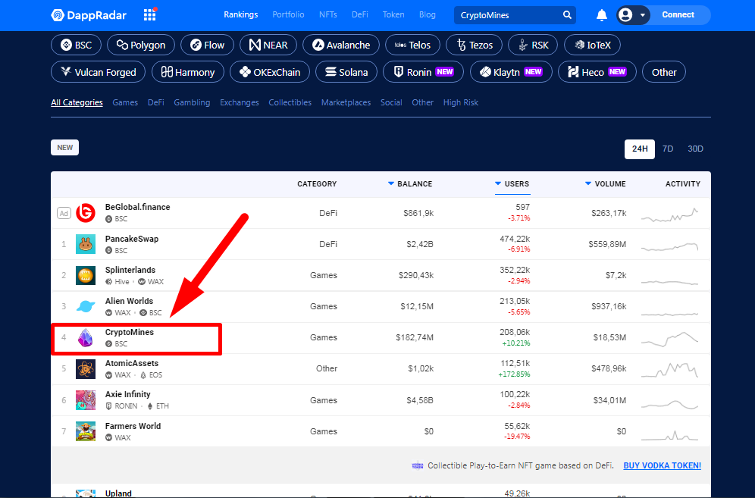The height and width of the screenshot is (498, 755).
Task: Select the Games category tab
Action: 125,102
